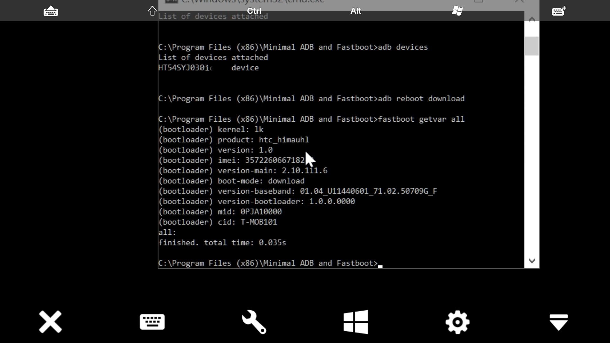Click 'product: htc_himauhl' line
Viewport: 610px width, 343px height.
pyautogui.click(x=234, y=140)
